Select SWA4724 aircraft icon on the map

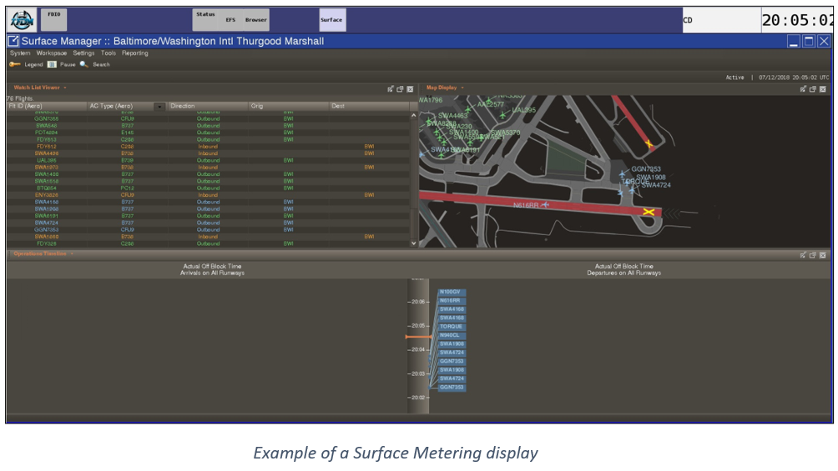633,189
